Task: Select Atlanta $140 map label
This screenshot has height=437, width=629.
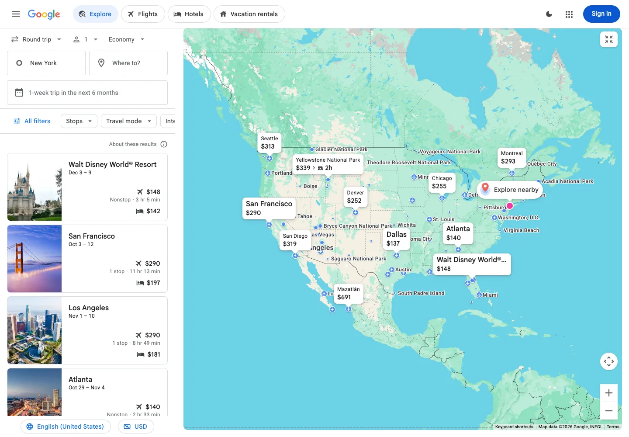Action: pyautogui.click(x=458, y=233)
